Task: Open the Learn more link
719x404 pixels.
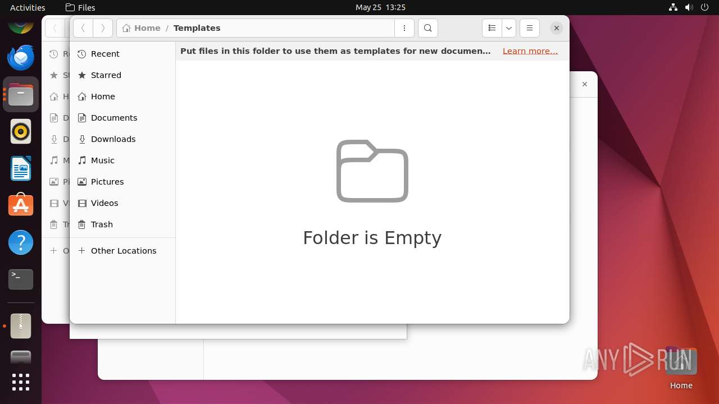Action: pyautogui.click(x=530, y=51)
